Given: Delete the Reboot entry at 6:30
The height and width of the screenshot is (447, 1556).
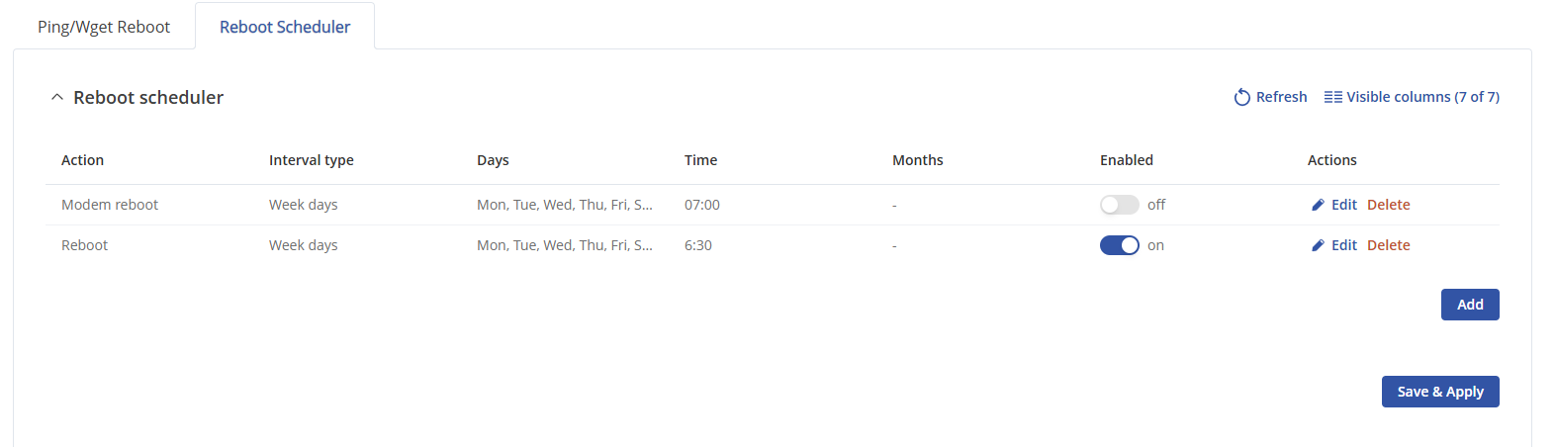Looking at the screenshot, I should pos(1388,245).
